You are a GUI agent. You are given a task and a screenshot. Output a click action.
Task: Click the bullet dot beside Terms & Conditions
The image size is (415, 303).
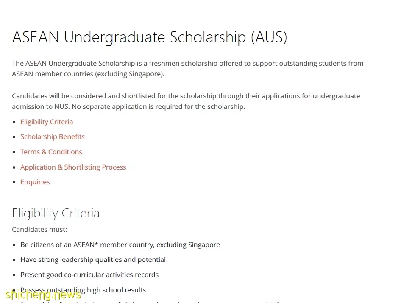[14, 152]
